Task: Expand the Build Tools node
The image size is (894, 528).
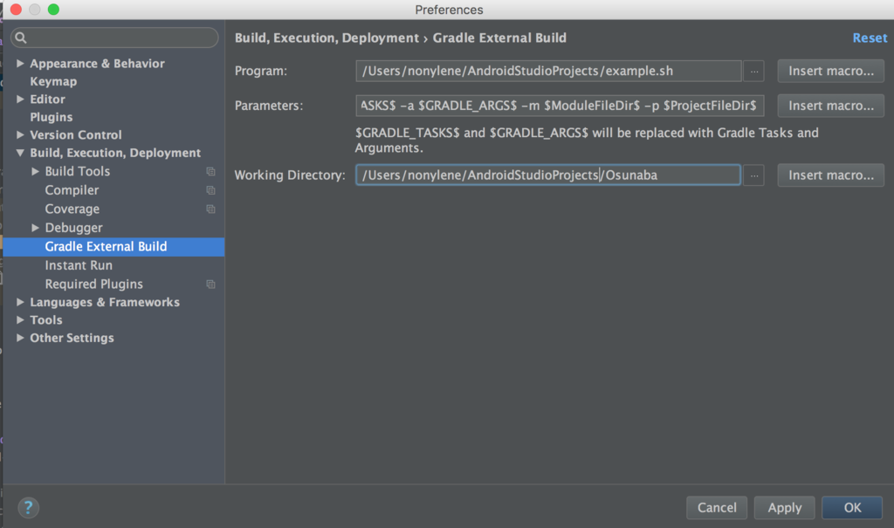Action: pos(35,171)
